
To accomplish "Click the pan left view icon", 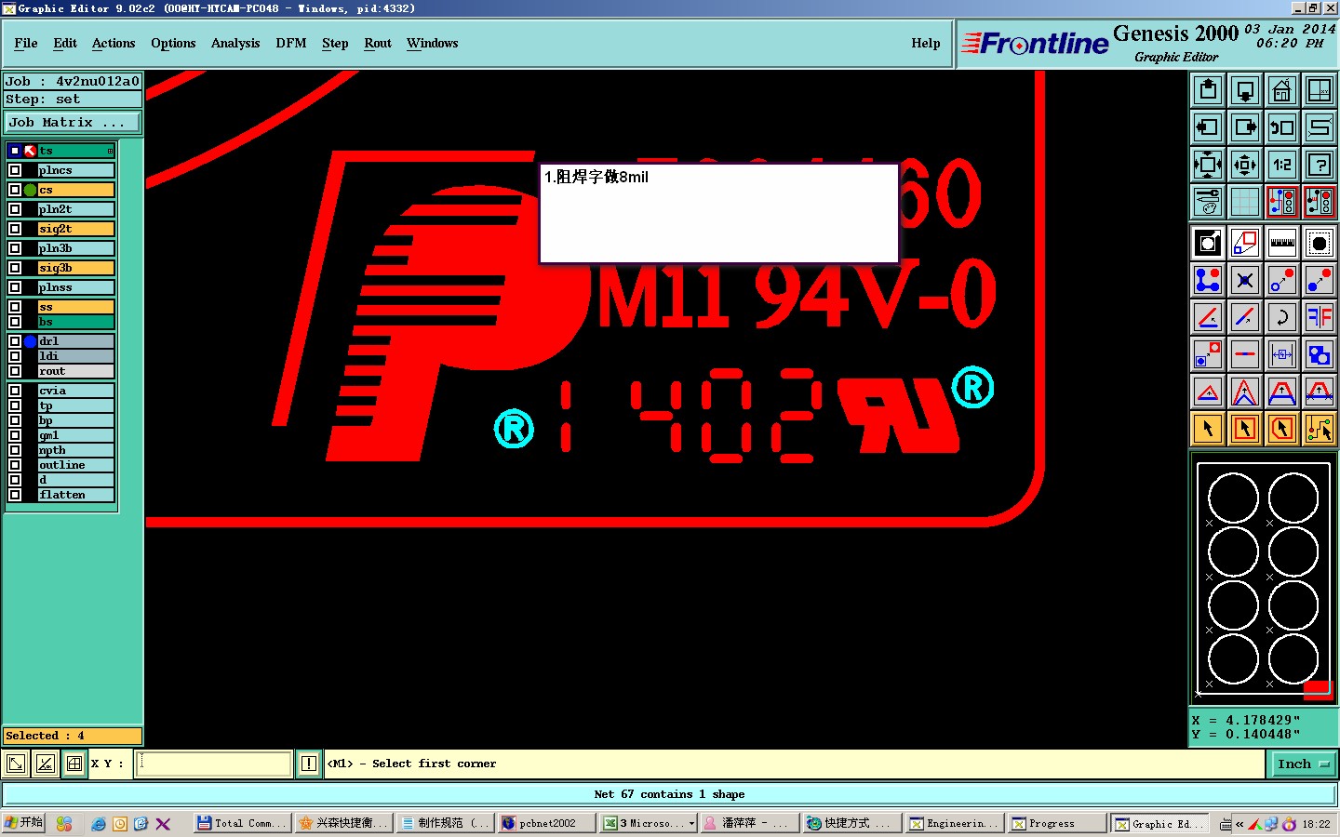I will click(1208, 127).
